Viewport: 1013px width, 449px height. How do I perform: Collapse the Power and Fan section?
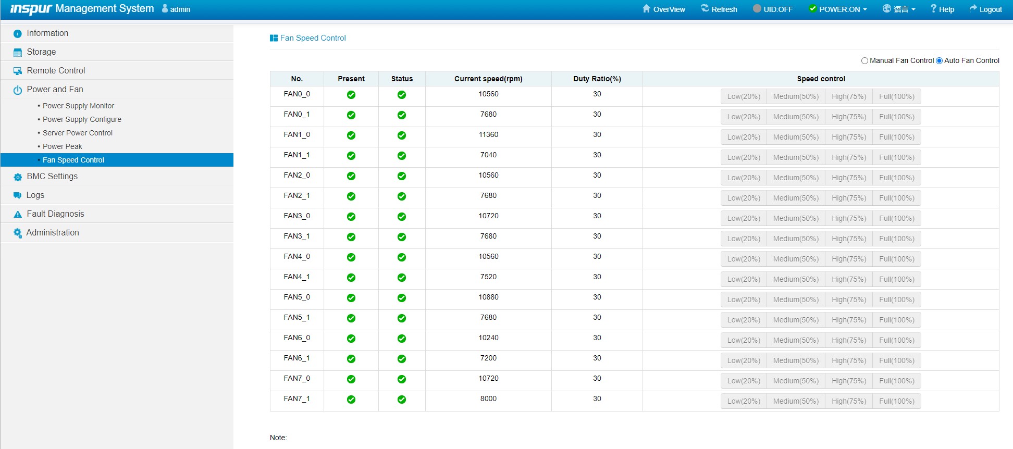pos(55,90)
